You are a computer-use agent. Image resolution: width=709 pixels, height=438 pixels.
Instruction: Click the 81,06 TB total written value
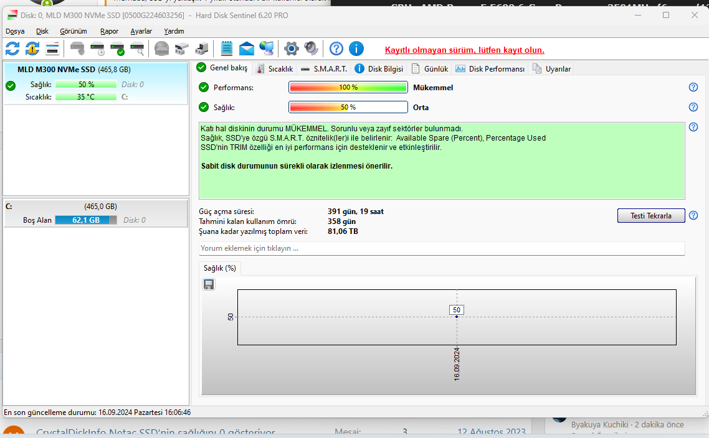343,231
